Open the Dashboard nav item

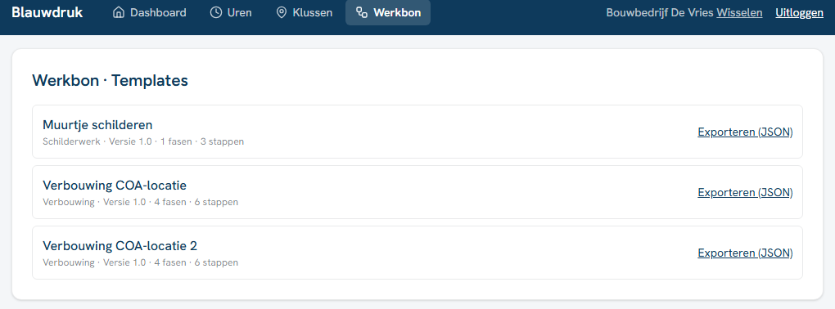(150, 12)
